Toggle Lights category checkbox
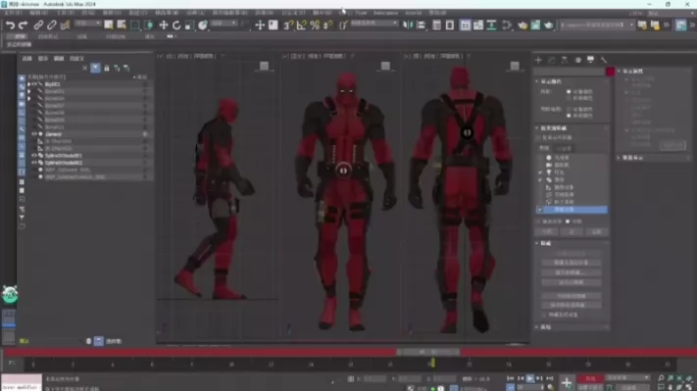697x391 pixels. pyautogui.click(x=540, y=172)
